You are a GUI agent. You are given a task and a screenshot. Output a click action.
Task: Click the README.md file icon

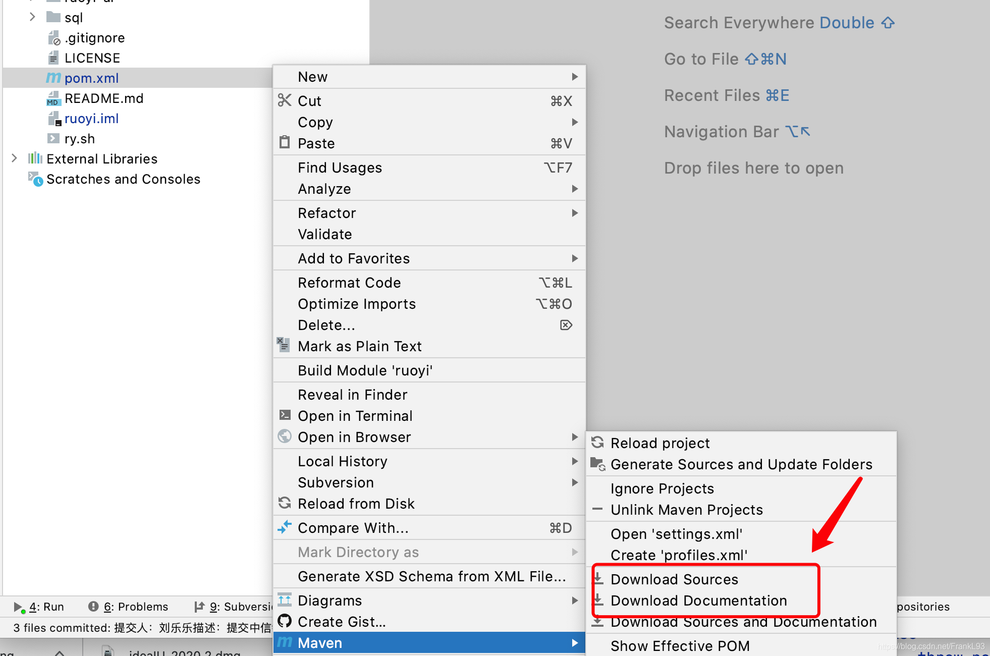(x=53, y=98)
